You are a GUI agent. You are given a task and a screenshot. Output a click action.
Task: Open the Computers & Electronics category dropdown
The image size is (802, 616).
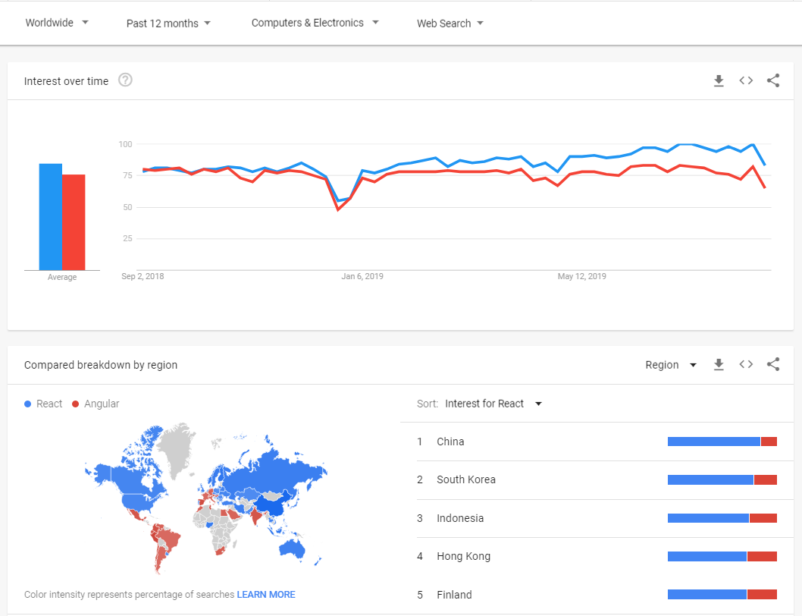click(x=315, y=23)
